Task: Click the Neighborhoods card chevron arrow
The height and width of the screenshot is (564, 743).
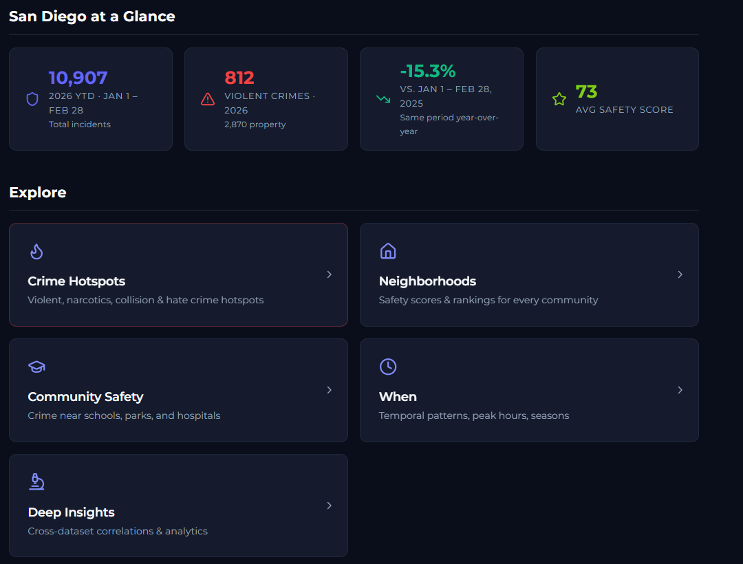Action: 680,274
